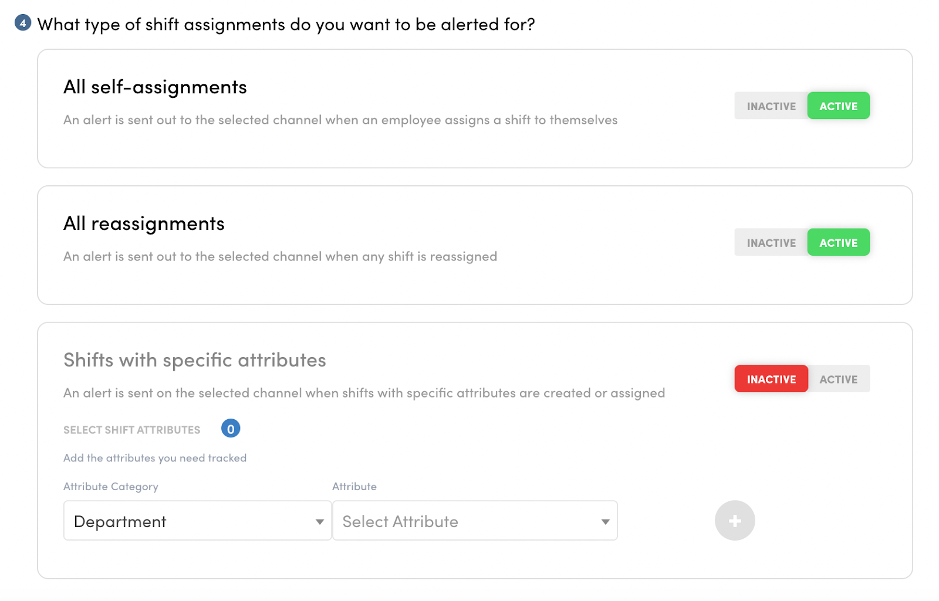This screenshot has height=601, width=939.
Task: Click ACTIVE on All reassignments
Action: pos(839,242)
